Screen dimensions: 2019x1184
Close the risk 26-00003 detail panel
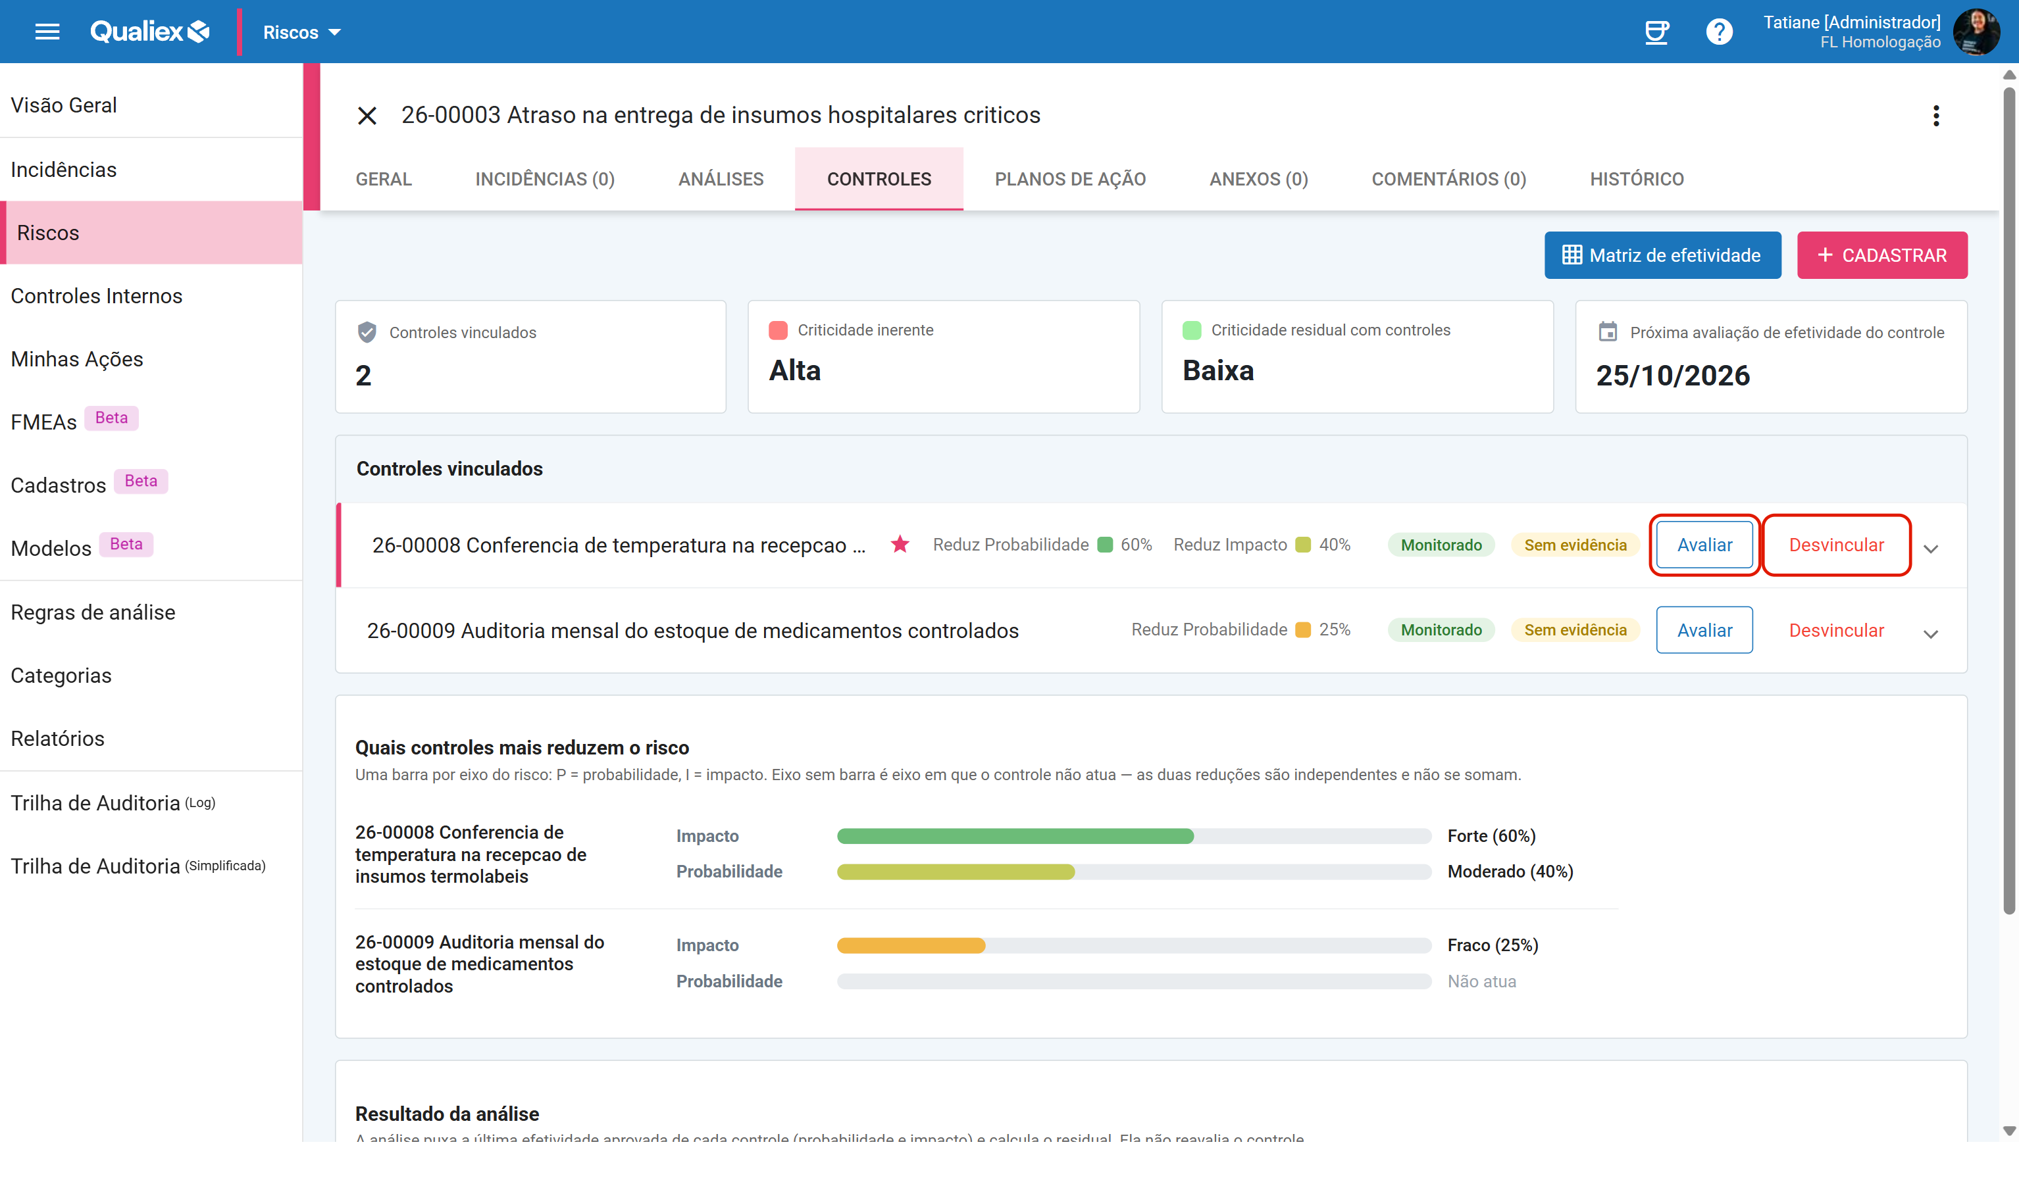(367, 116)
